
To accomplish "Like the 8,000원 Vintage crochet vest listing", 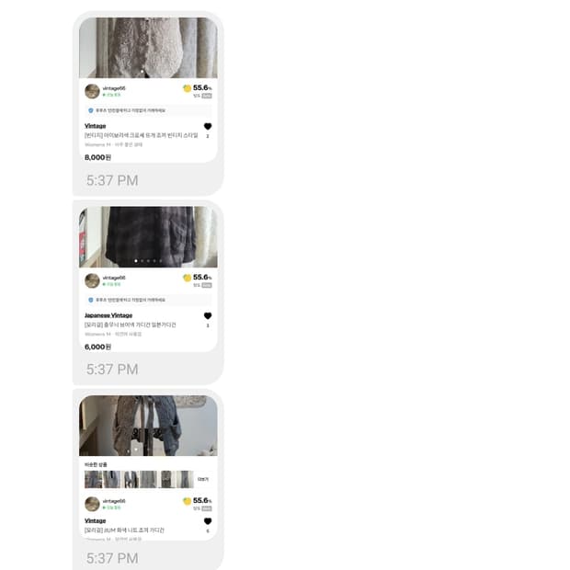I will click(208, 126).
